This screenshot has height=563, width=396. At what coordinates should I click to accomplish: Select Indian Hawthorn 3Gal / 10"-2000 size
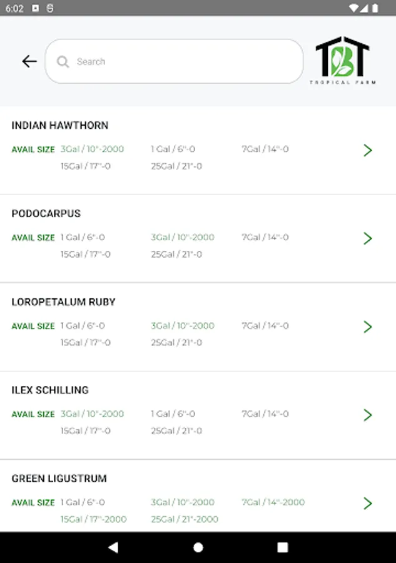tap(92, 149)
